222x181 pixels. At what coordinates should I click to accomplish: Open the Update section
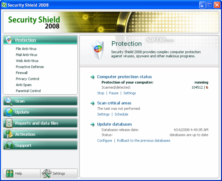(40, 112)
